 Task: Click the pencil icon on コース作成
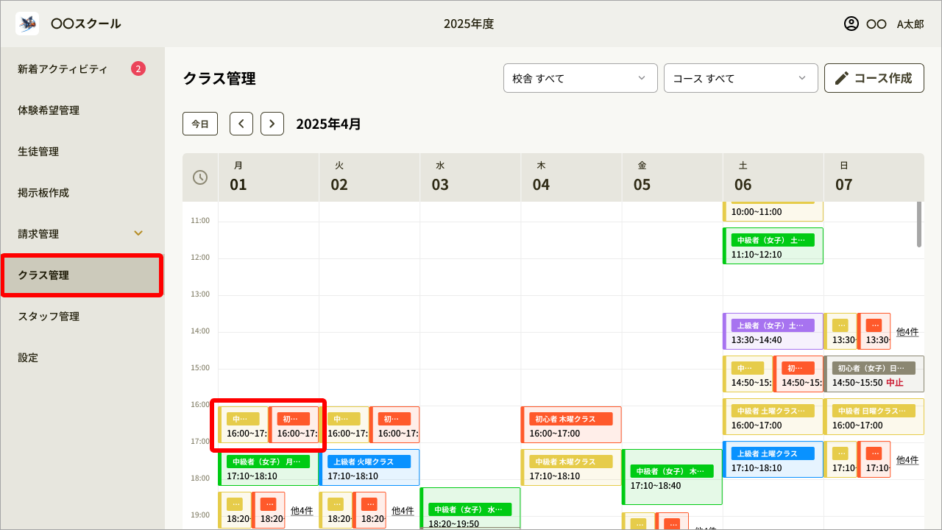(842, 78)
